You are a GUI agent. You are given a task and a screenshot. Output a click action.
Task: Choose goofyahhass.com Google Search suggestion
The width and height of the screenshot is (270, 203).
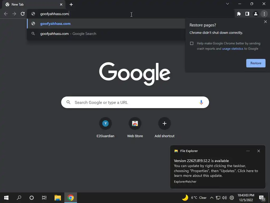(106, 34)
